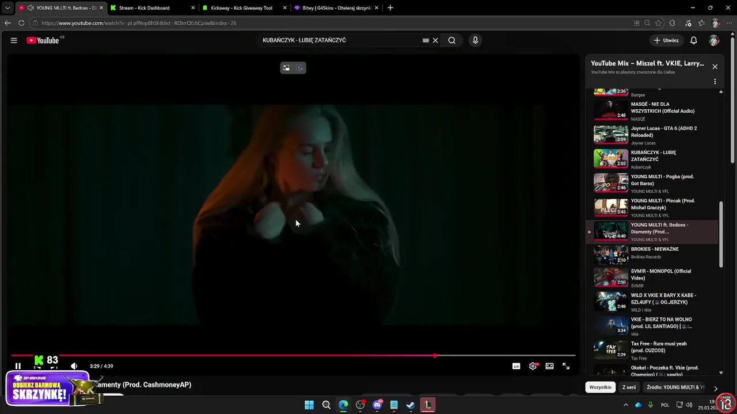This screenshot has height=414, width=737.
Task: Click the SVM!R - MONOPOL thumbnail
Action: (x=611, y=277)
